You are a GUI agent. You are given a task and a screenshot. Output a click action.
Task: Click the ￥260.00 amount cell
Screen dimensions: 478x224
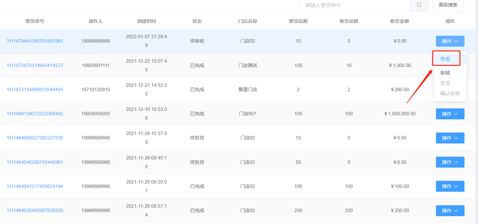tap(400, 90)
